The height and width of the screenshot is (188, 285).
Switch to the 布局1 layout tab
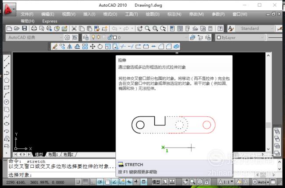53,155
